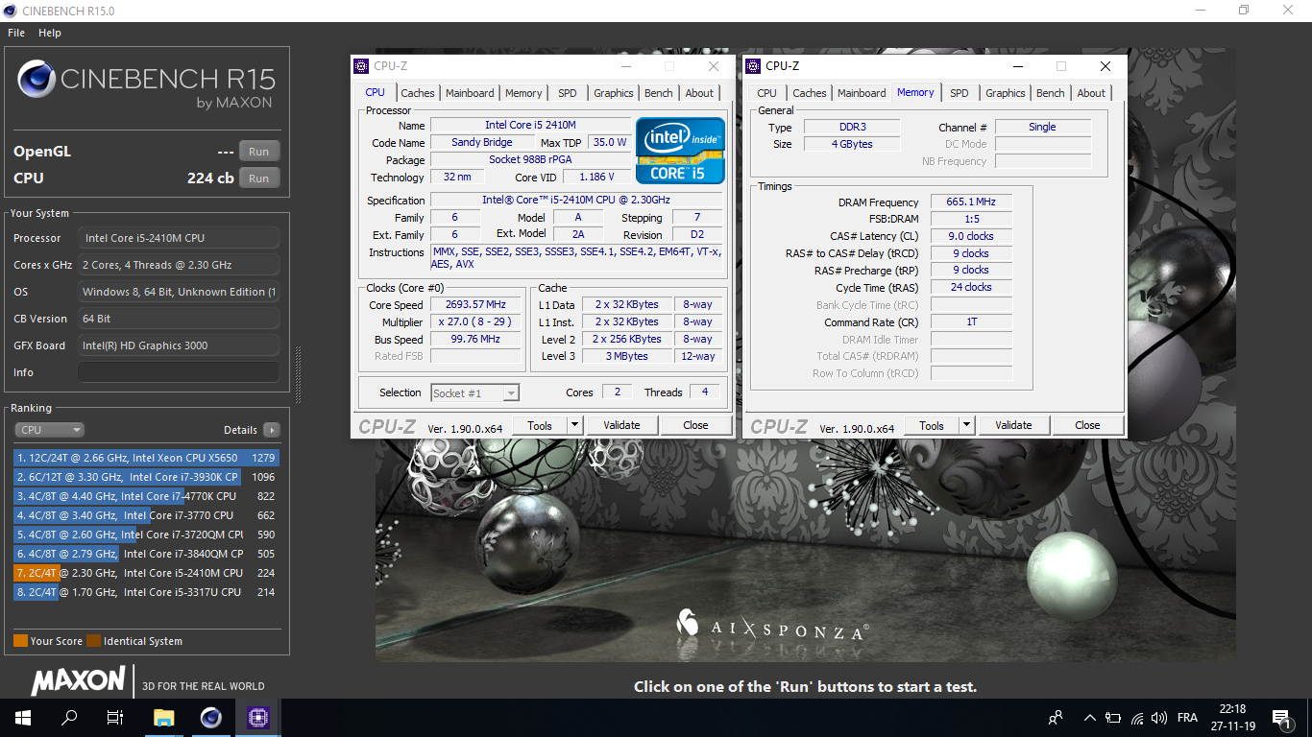Click the orange Your Score legend swatch
This screenshot has width=1312, height=737.
click(20, 641)
